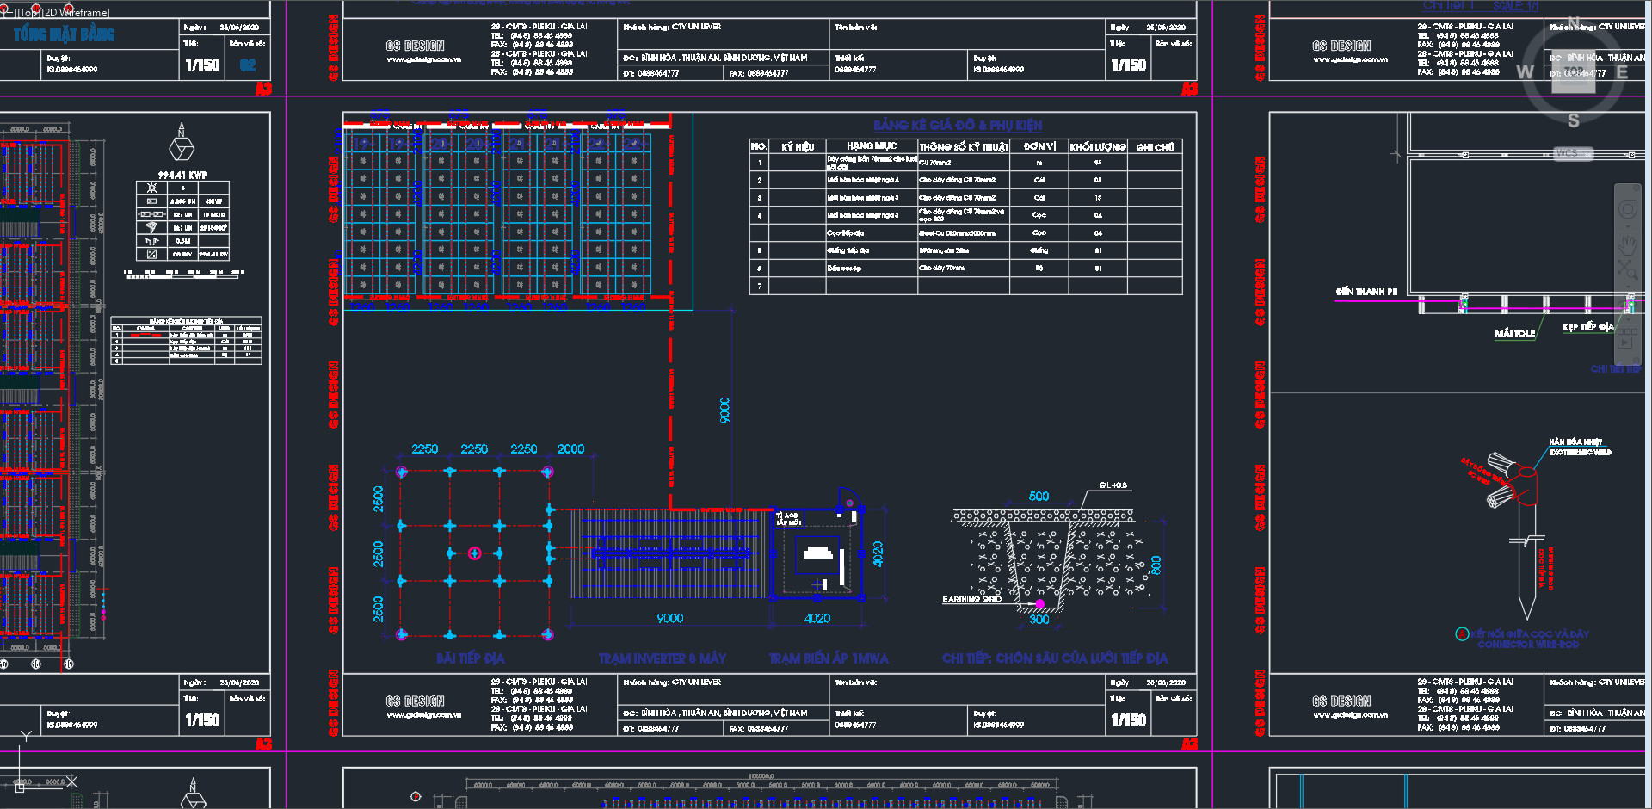Image resolution: width=1652 pixels, height=809 pixels.
Task: Select the "EARTHING GND" annotation text
Action: pos(971,599)
